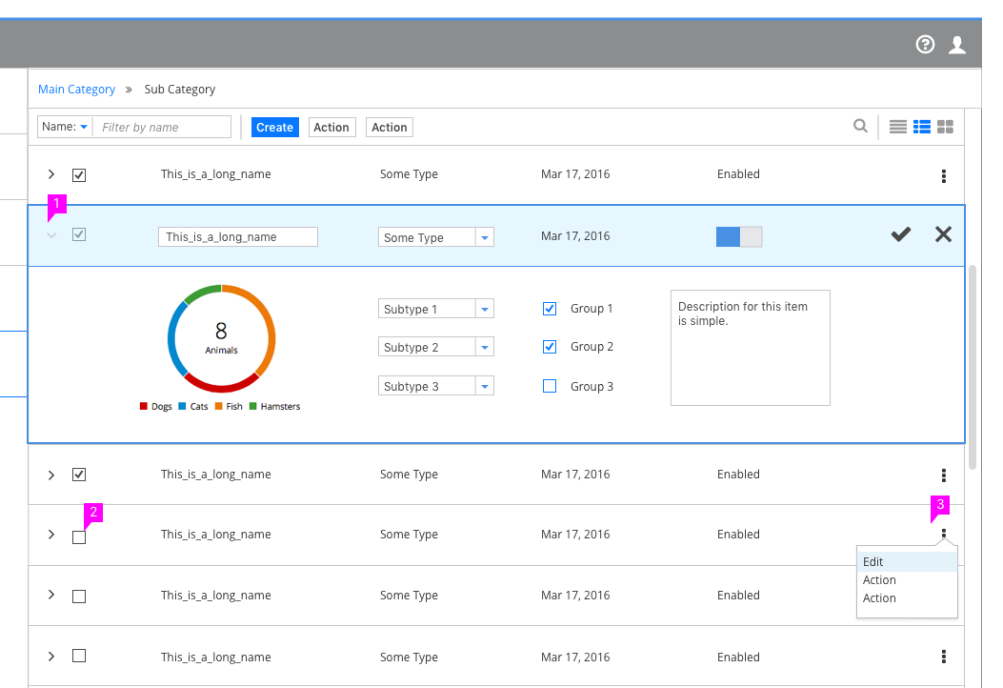Choose Edit from the kebab menu
Image resolution: width=1003 pixels, height=688 pixels.
[907, 562]
